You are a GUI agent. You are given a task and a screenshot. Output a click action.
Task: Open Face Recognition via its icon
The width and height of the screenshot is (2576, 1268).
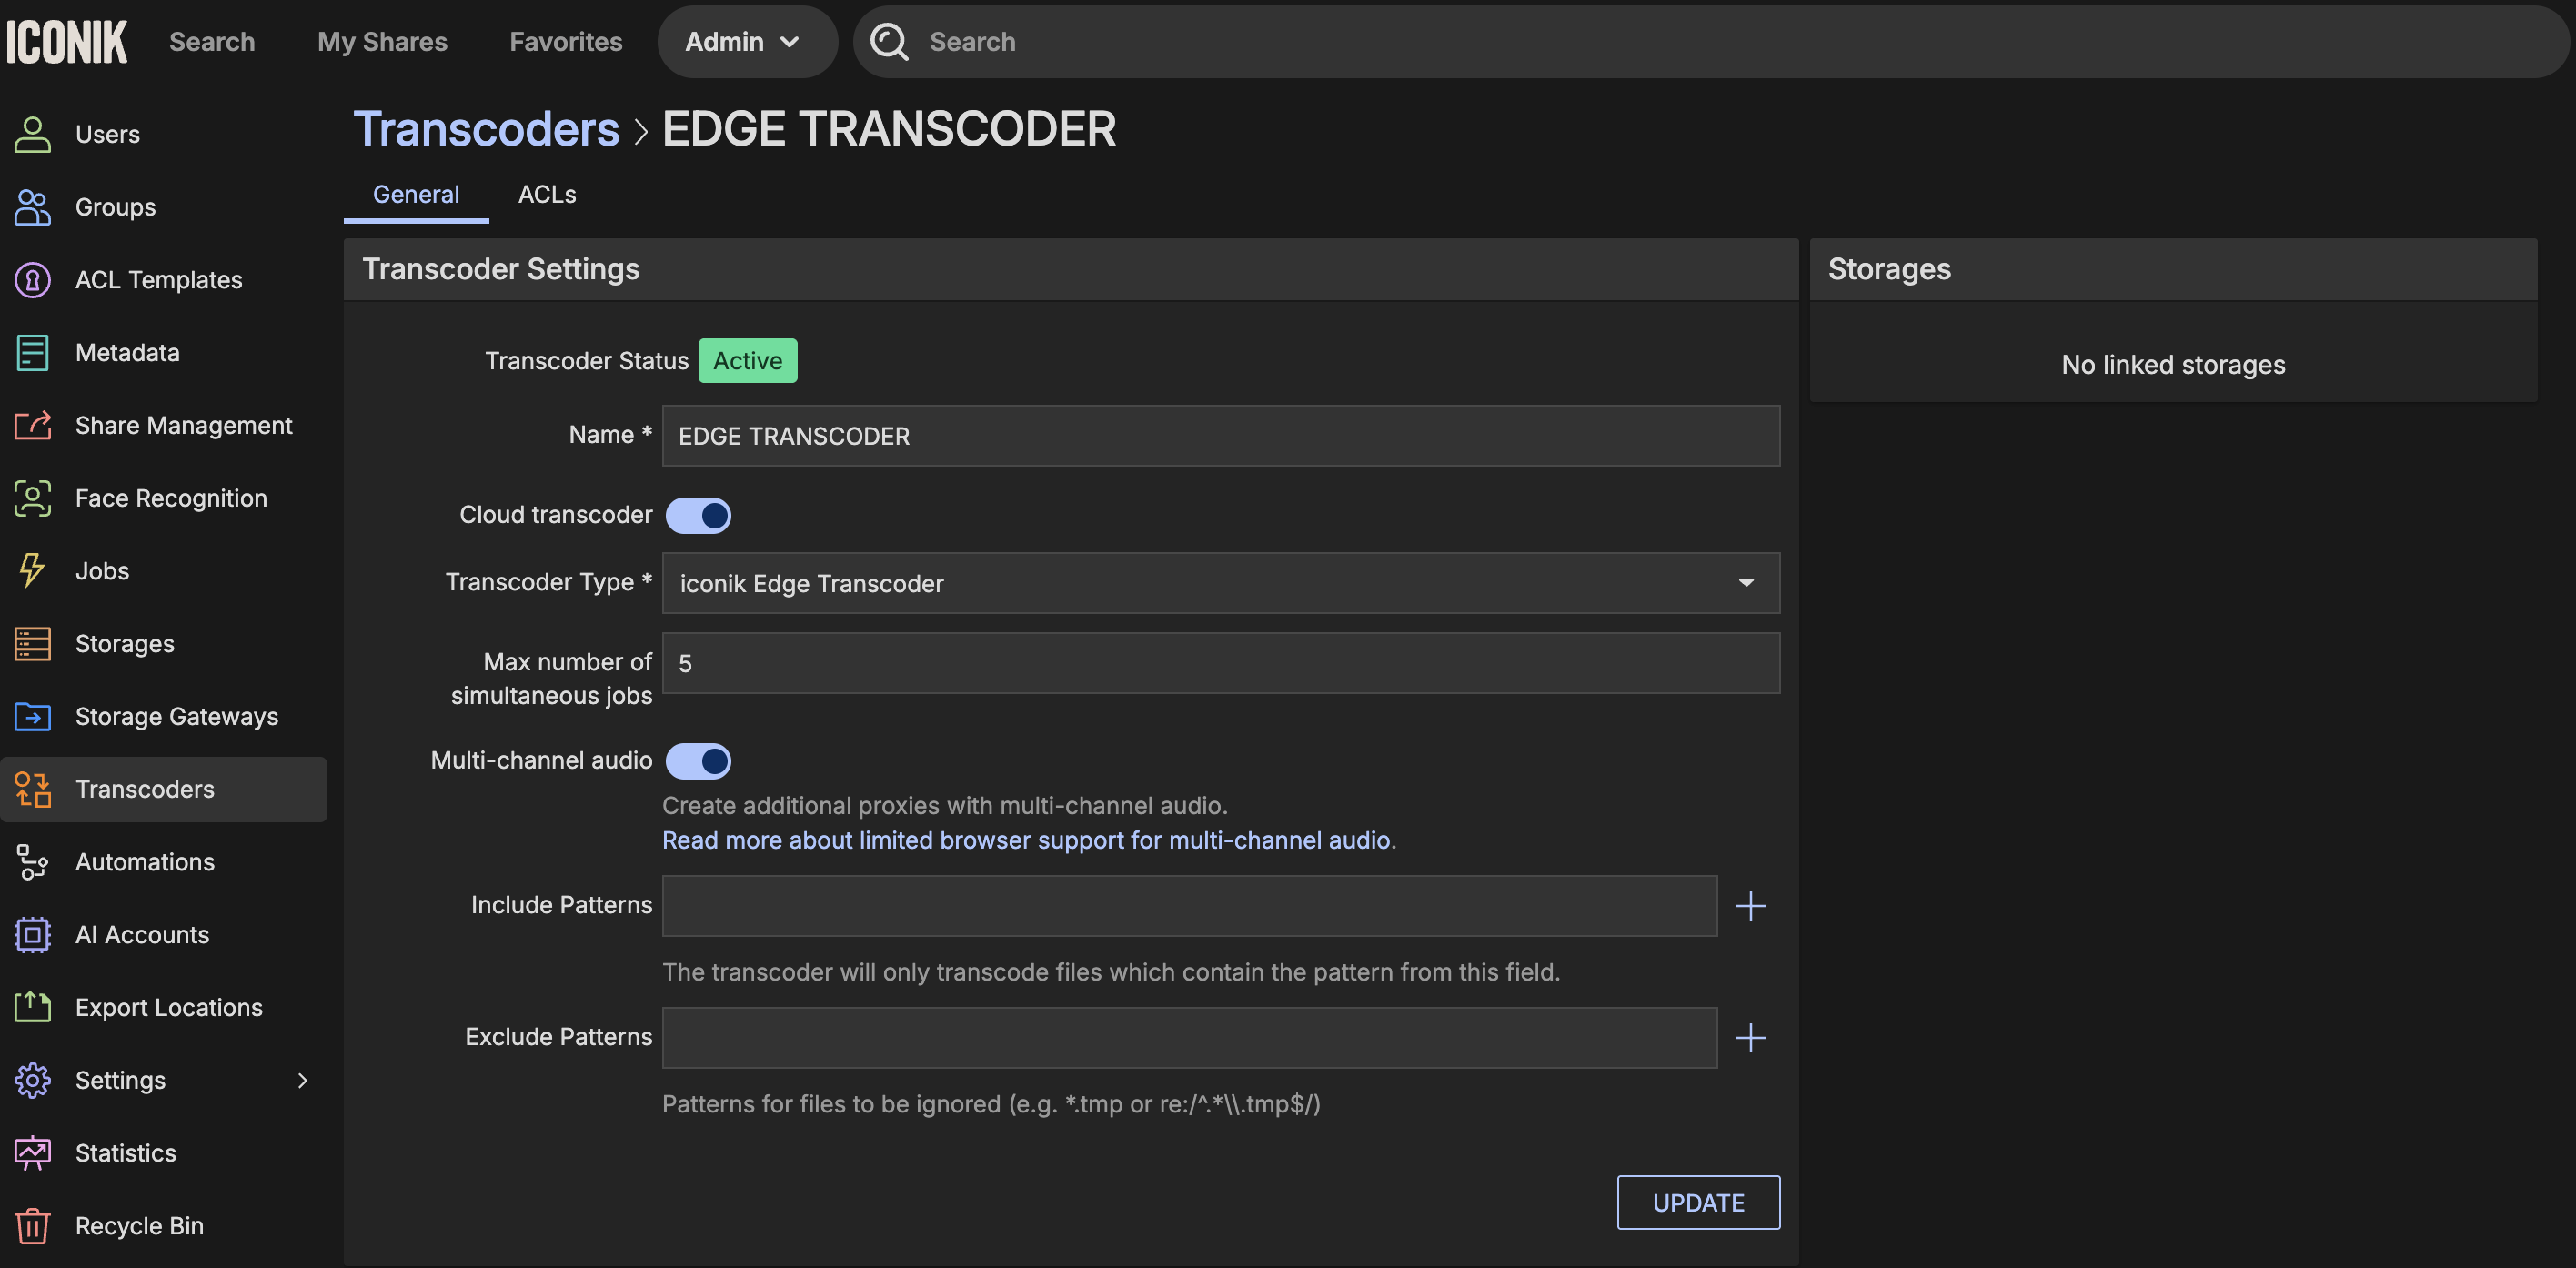(32, 498)
